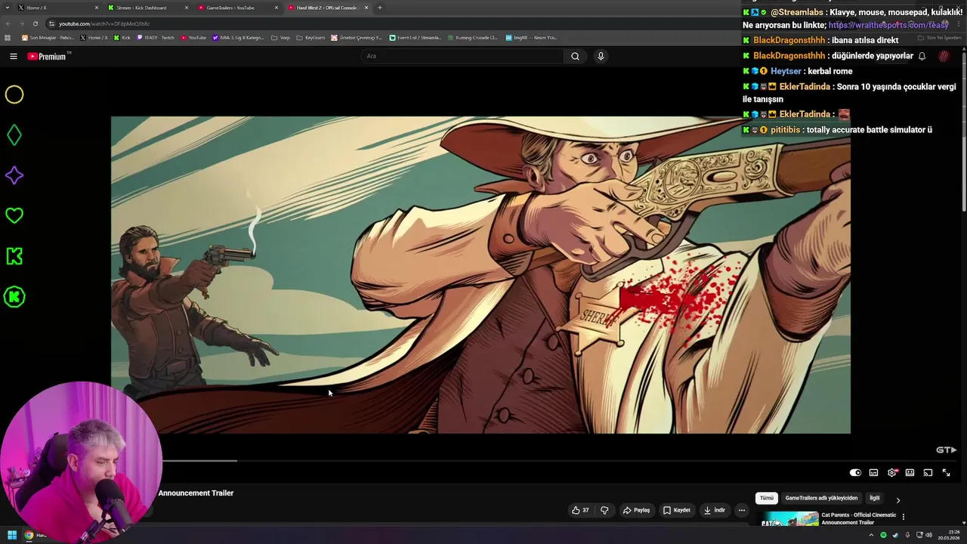The image size is (967, 544).
Task: Click the round green K badge icon
Action: (14, 297)
